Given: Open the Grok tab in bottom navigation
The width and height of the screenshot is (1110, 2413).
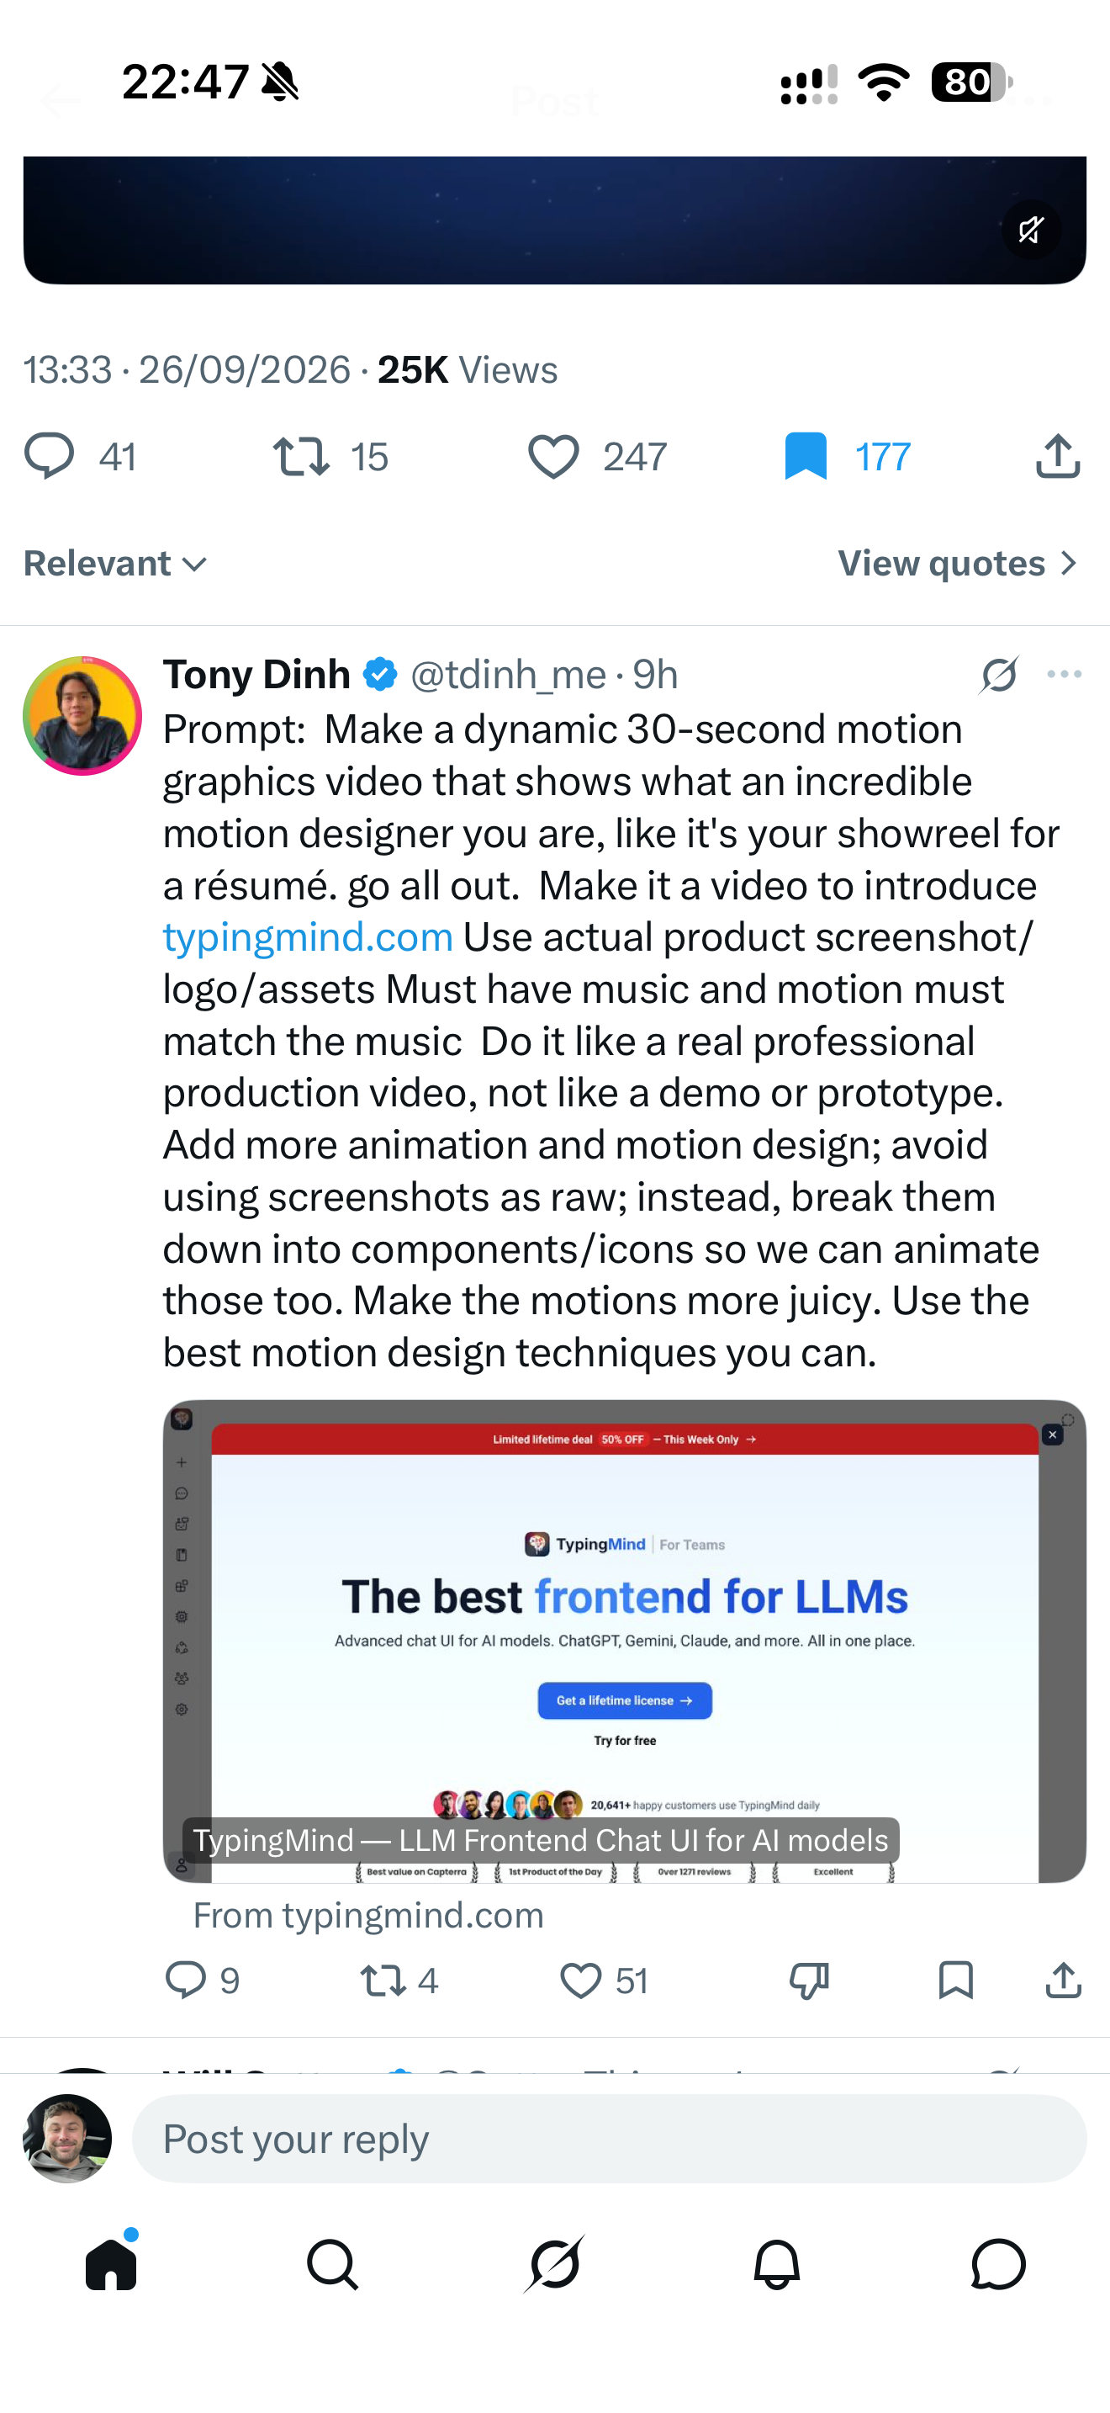Looking at the screenshot, I should 555,2264.
